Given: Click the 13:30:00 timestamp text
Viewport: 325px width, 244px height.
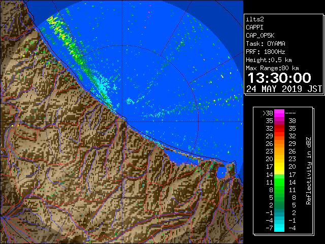Looking at the screenshot, I should pyautogui.click(x=279, y=78).
